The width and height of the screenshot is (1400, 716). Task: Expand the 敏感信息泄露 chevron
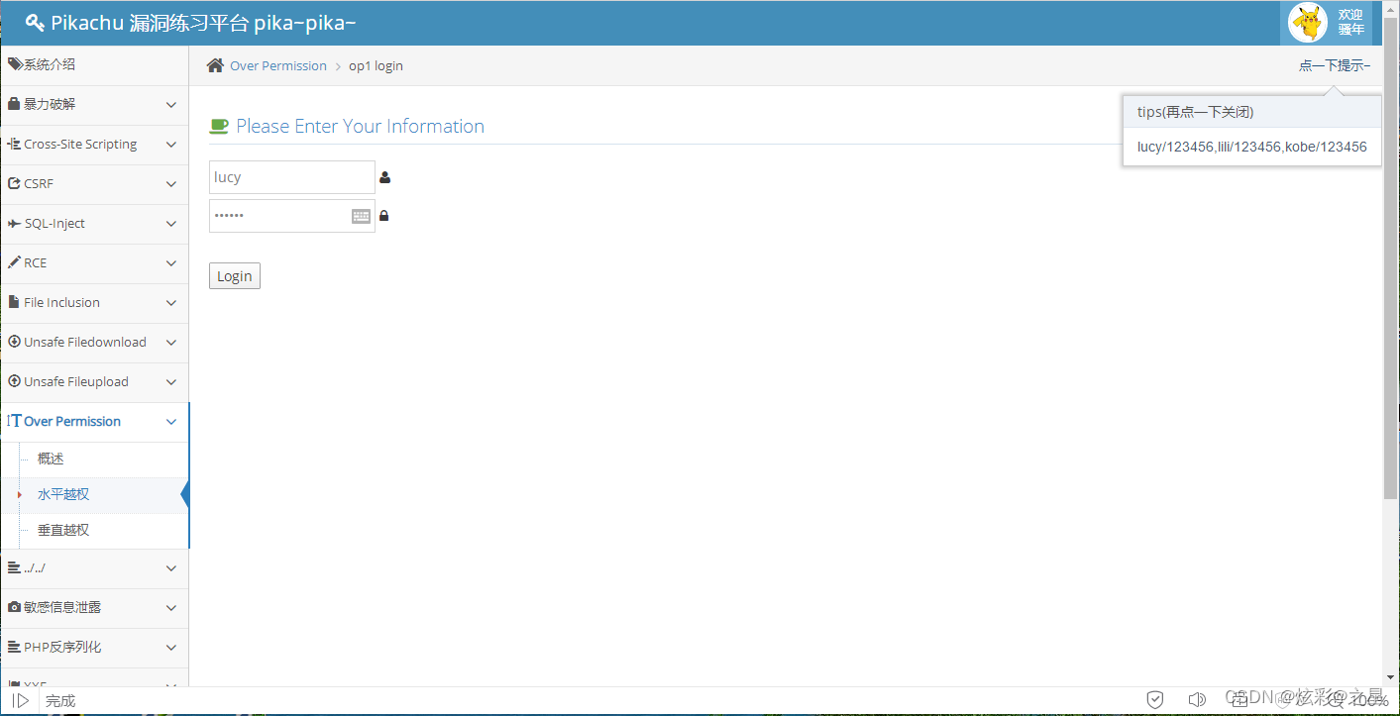[x=171, y=608]
